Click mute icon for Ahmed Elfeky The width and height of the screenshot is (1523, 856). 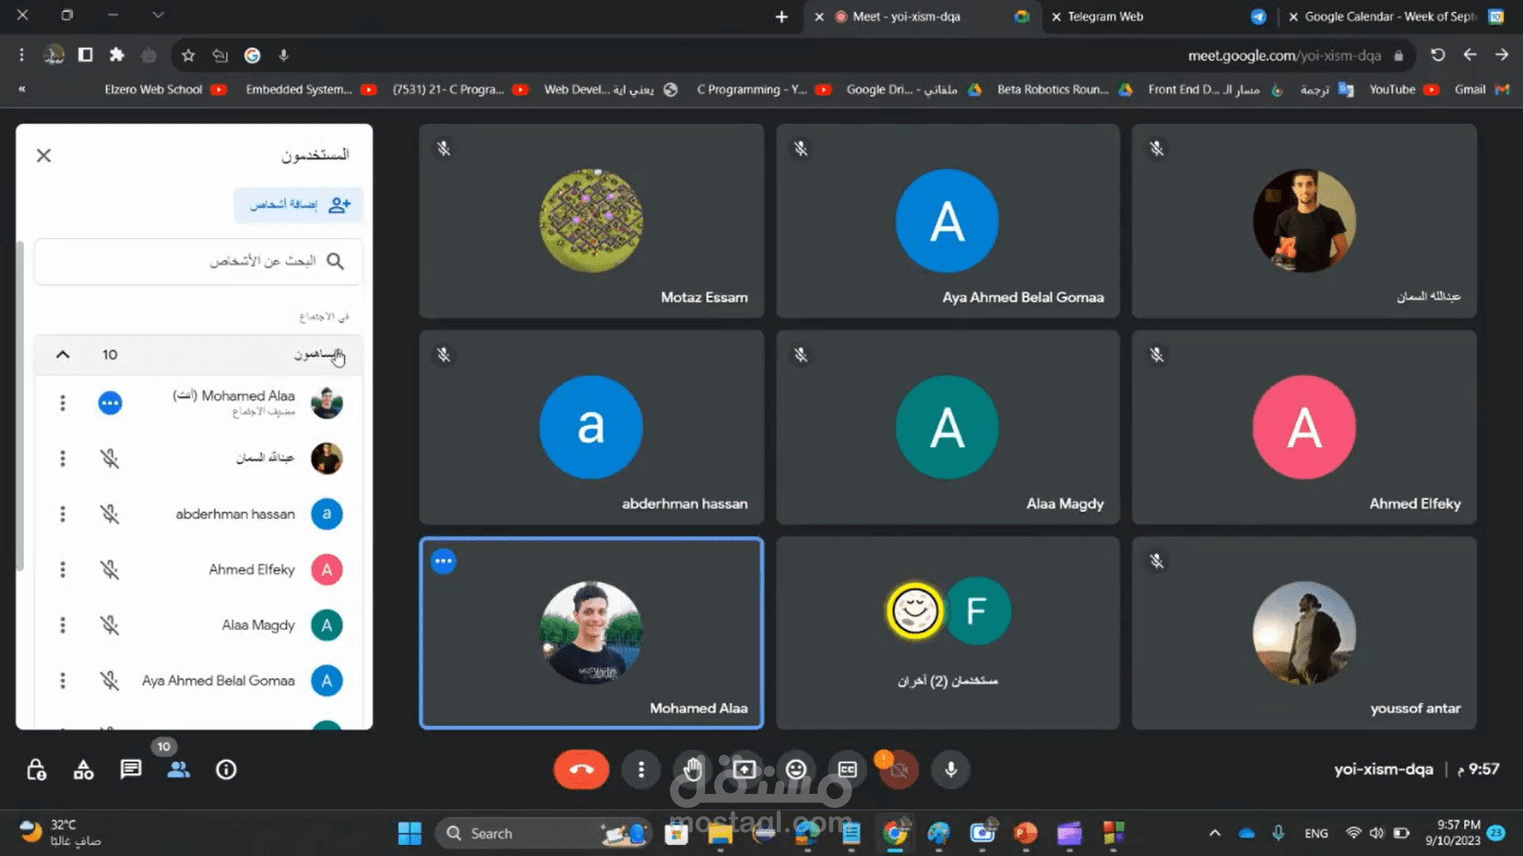[110, 570]
